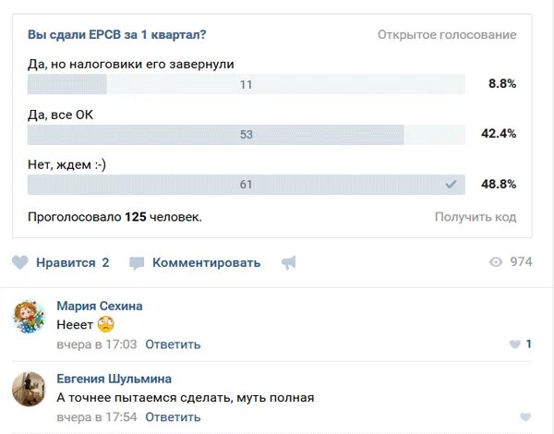Reply to Евгения Шульмина with 'Ответить'
The image size is (554, 434).
pos(173,417)
